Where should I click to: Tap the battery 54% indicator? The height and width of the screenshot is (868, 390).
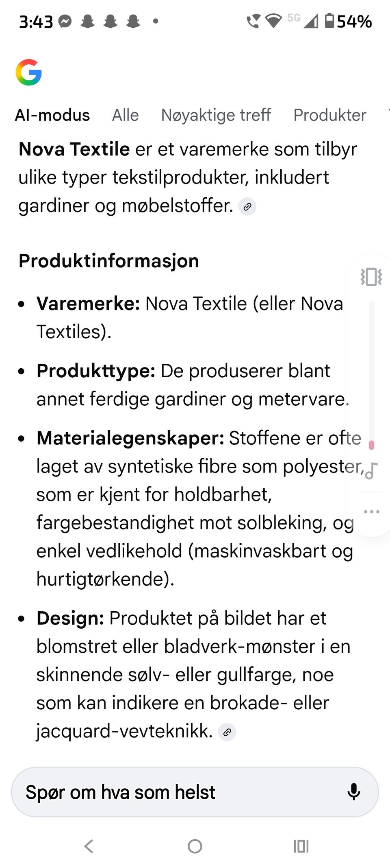(348, 21)
